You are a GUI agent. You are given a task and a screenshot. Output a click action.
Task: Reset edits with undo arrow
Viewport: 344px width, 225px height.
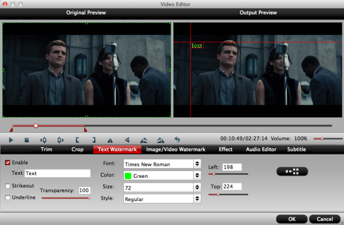tap(177, 140)
